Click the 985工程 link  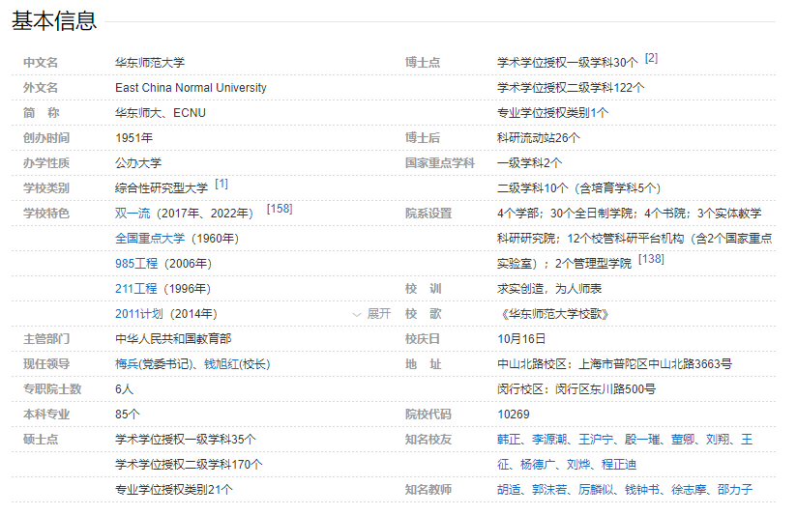pyautogui.click(x=136, y=264)
